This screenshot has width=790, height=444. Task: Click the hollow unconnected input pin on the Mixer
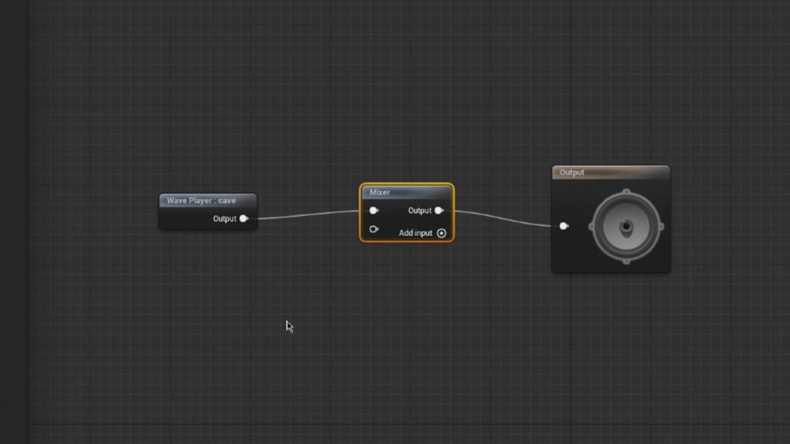374,229
